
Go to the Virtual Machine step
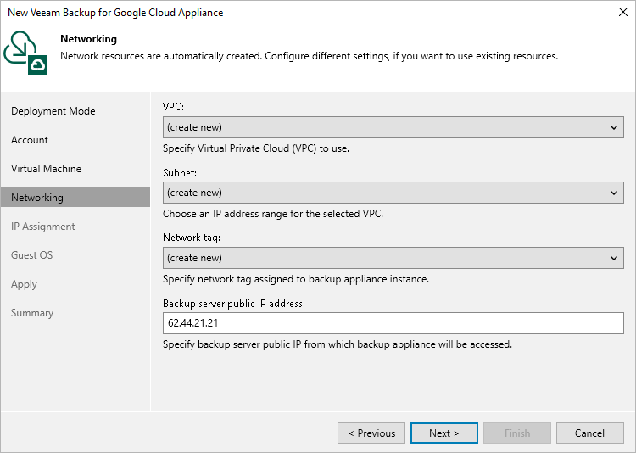click(x=47, y=169)
